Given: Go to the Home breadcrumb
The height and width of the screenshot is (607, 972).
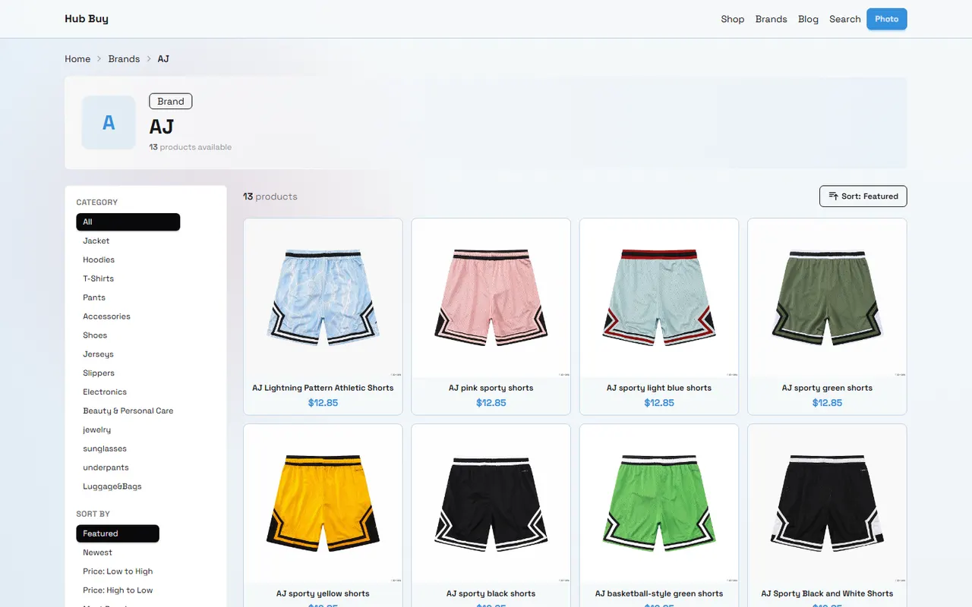Looking at the screenshot, I should (x=77, y=58).
